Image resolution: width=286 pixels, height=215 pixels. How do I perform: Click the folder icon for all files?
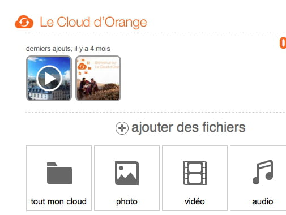59,173
